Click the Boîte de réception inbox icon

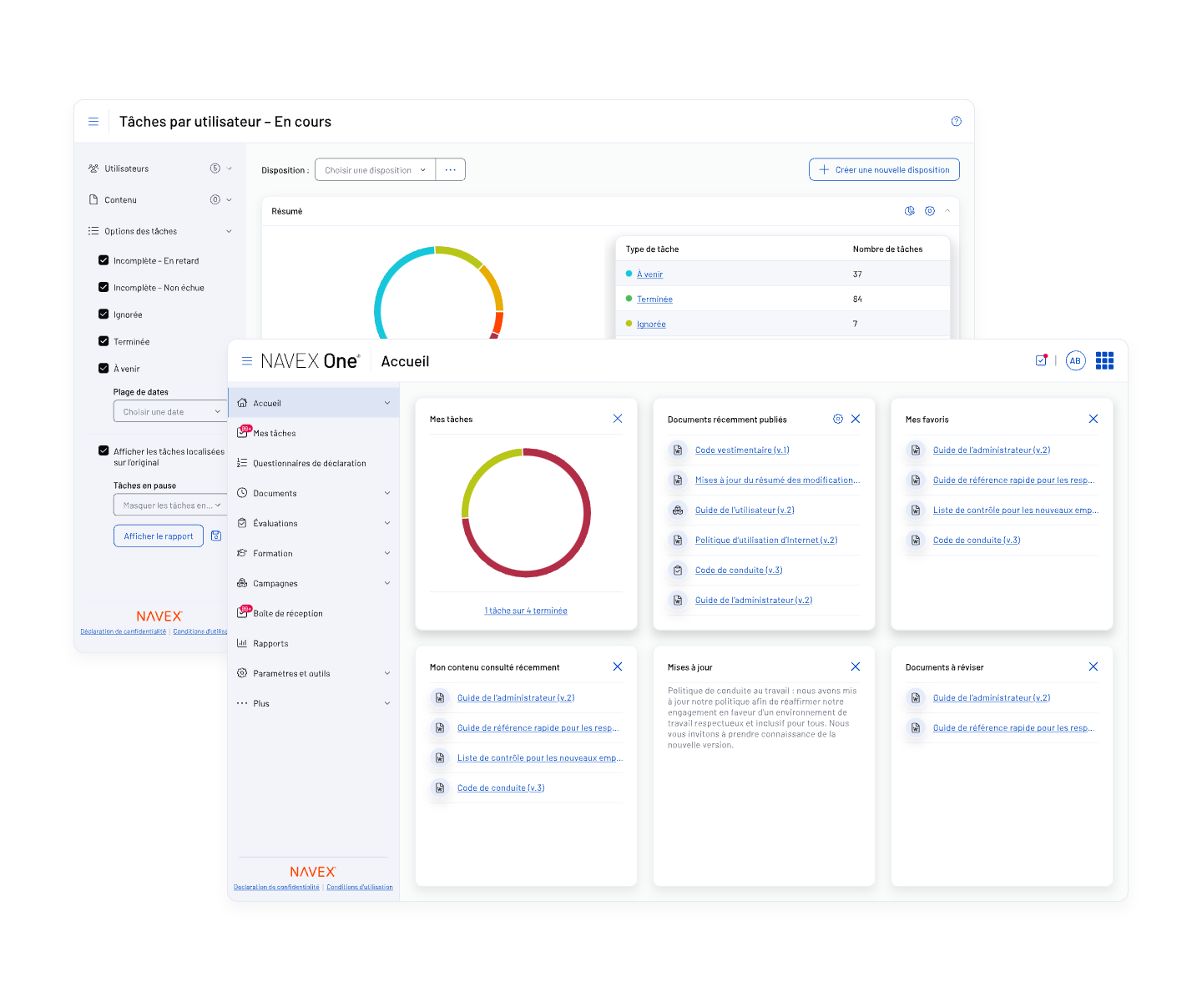point(243,612)
